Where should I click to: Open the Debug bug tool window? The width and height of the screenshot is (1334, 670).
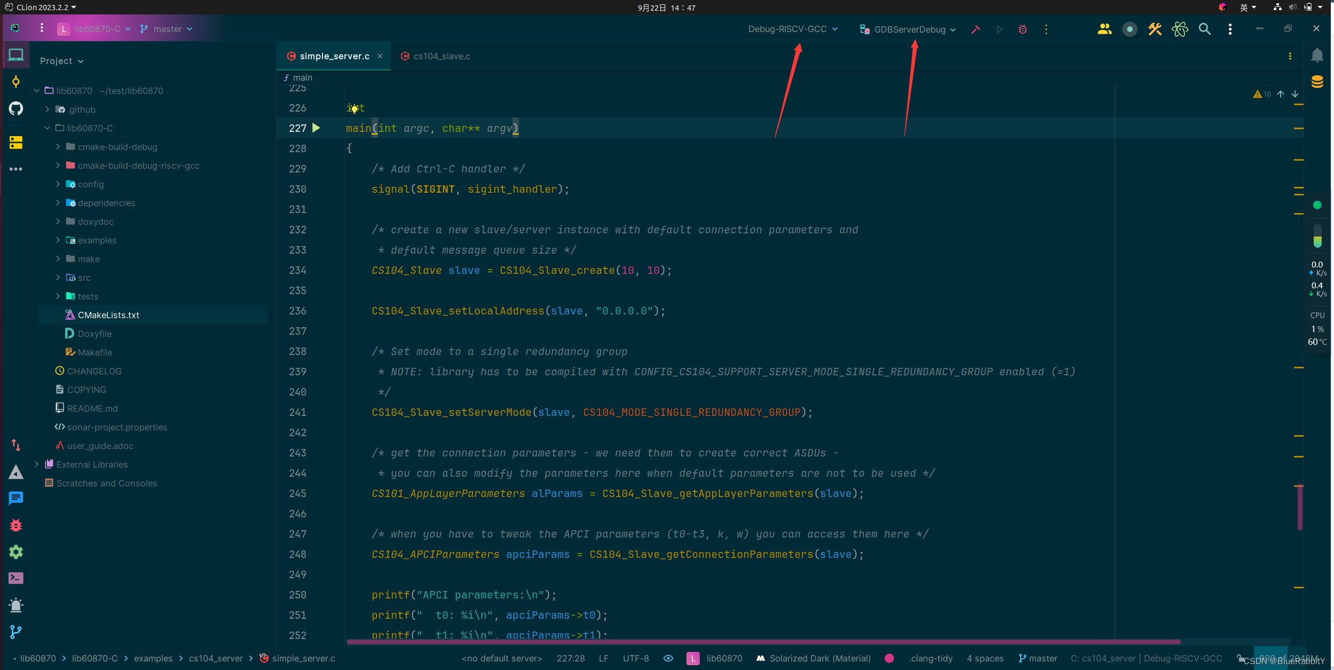pyautogui.click(x=15, y=525)
